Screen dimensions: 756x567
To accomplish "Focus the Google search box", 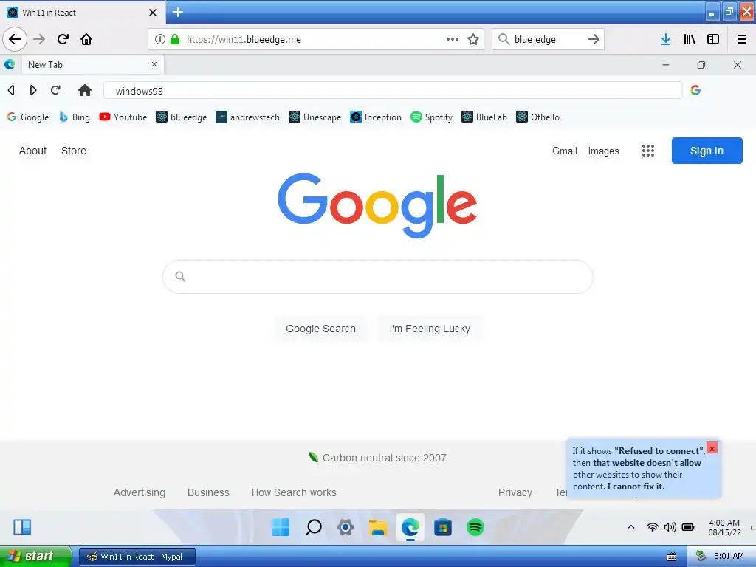I will coord(378,277).
